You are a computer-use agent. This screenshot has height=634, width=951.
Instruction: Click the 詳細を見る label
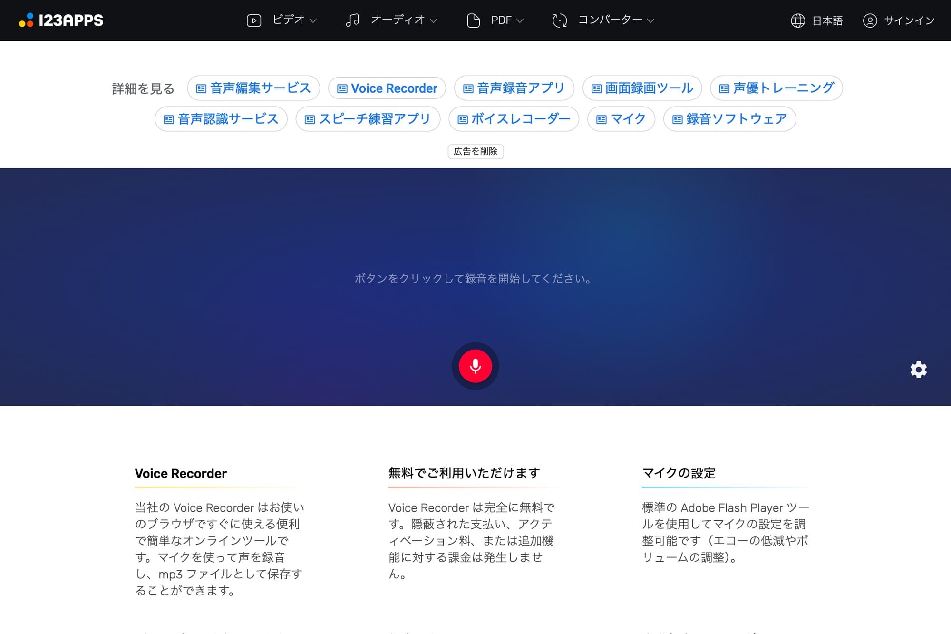(x=143, y=88)
